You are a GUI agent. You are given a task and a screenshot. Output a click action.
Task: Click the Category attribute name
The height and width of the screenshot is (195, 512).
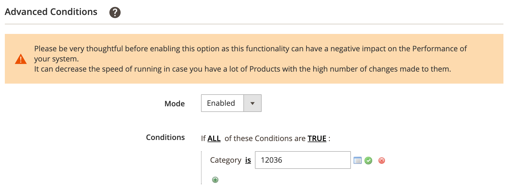coord(226,160)
